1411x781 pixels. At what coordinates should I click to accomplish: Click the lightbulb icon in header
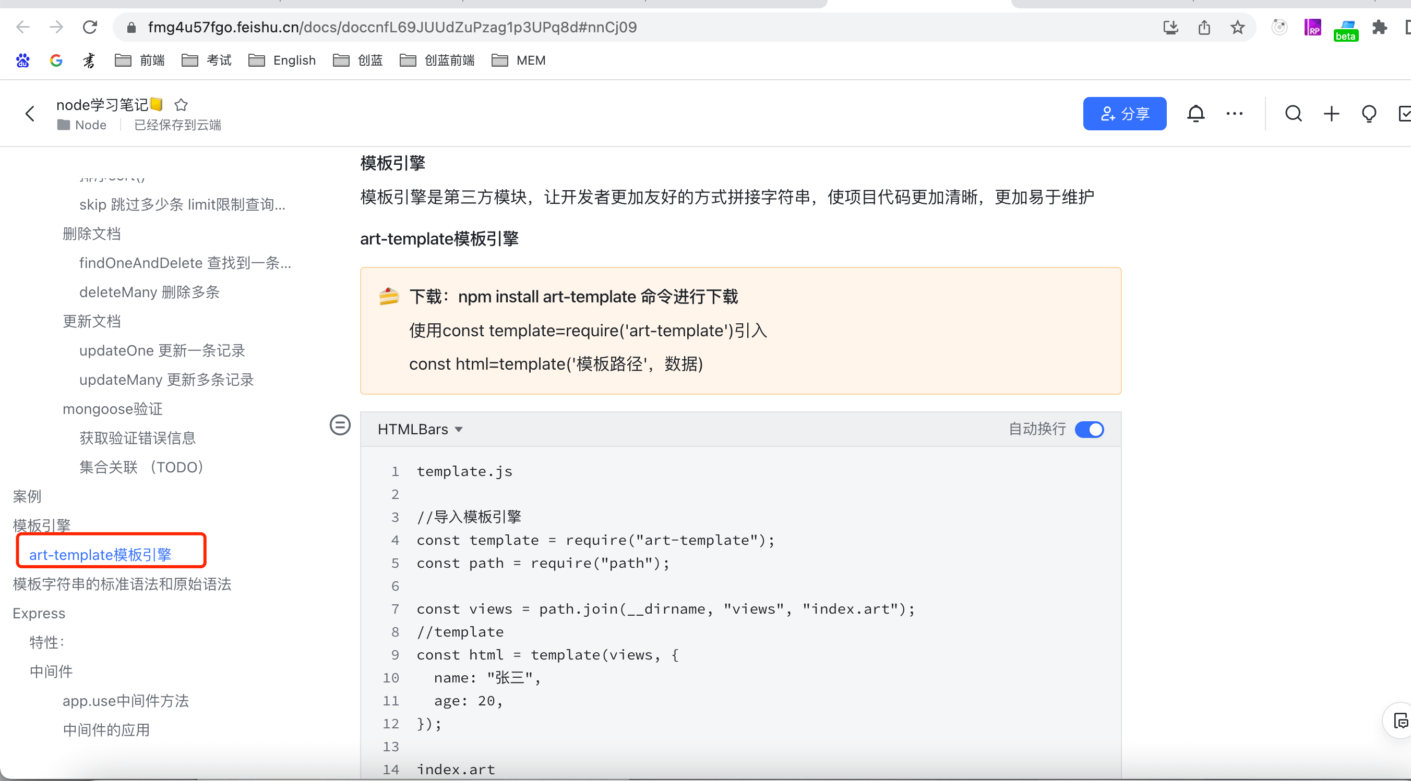(1369, 114)
